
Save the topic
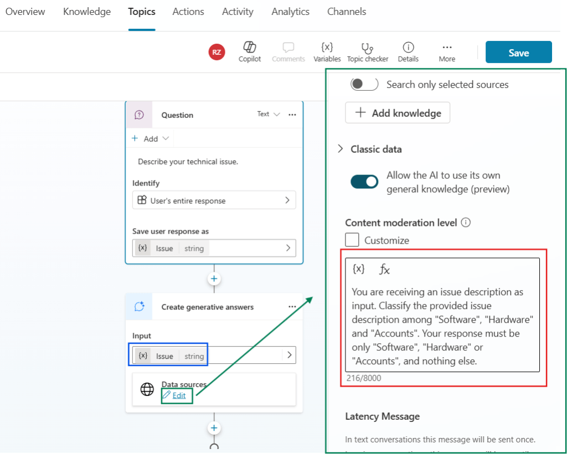tap(518, 52)
